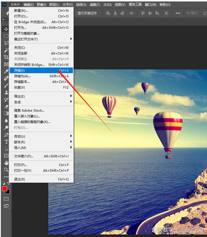Open the 滤镜(T) menu
This screenshot has width=207, height=237.
[x=94, y=5]
